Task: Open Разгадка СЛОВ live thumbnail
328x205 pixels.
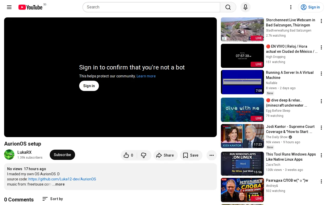Action: [x=242, y=190]
